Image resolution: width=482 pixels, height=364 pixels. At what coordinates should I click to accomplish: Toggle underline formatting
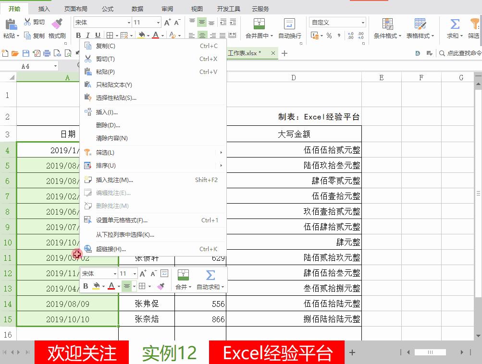click(97, 35)
